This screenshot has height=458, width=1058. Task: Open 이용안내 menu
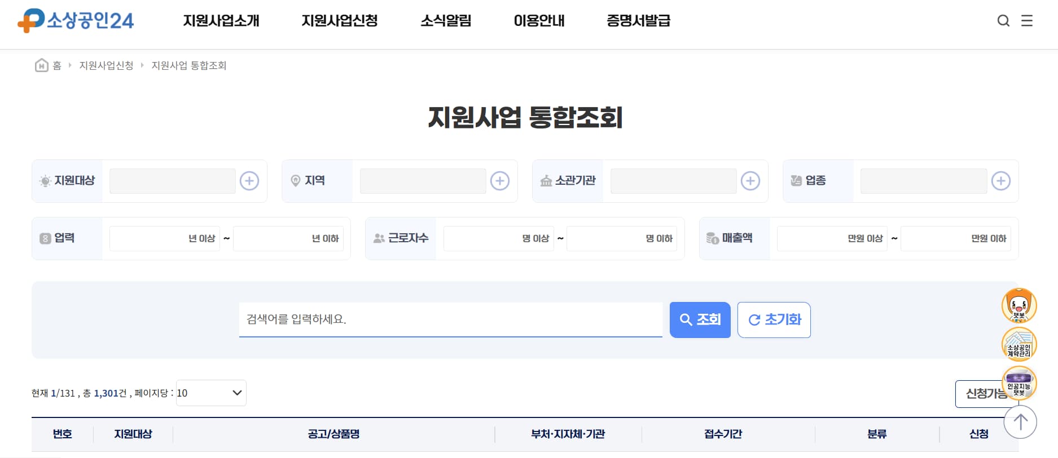tap(539, 21)
